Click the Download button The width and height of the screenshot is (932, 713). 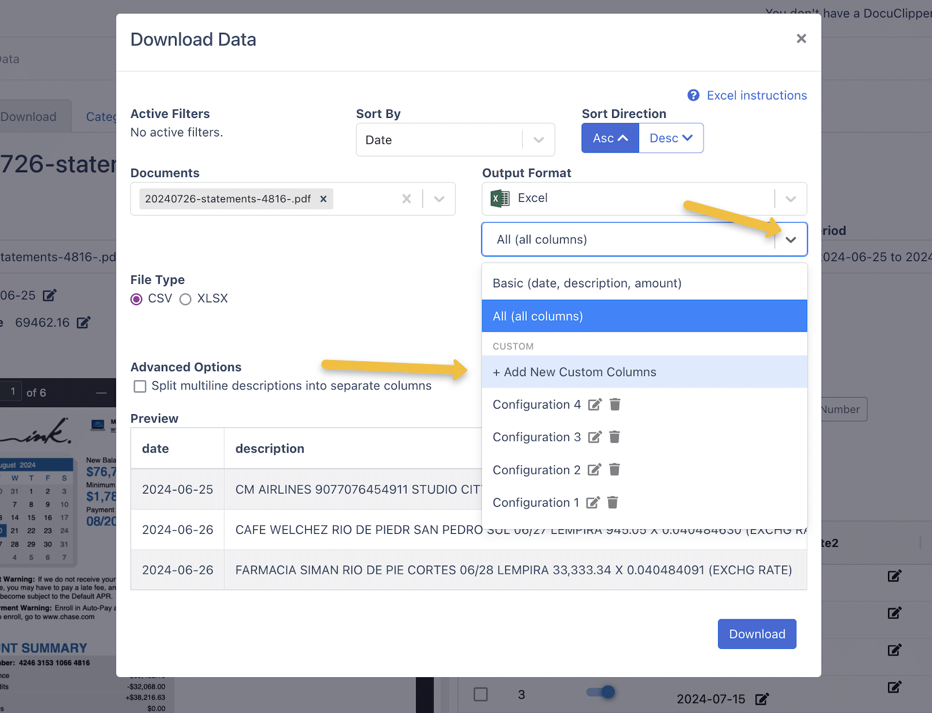point(756,634)
